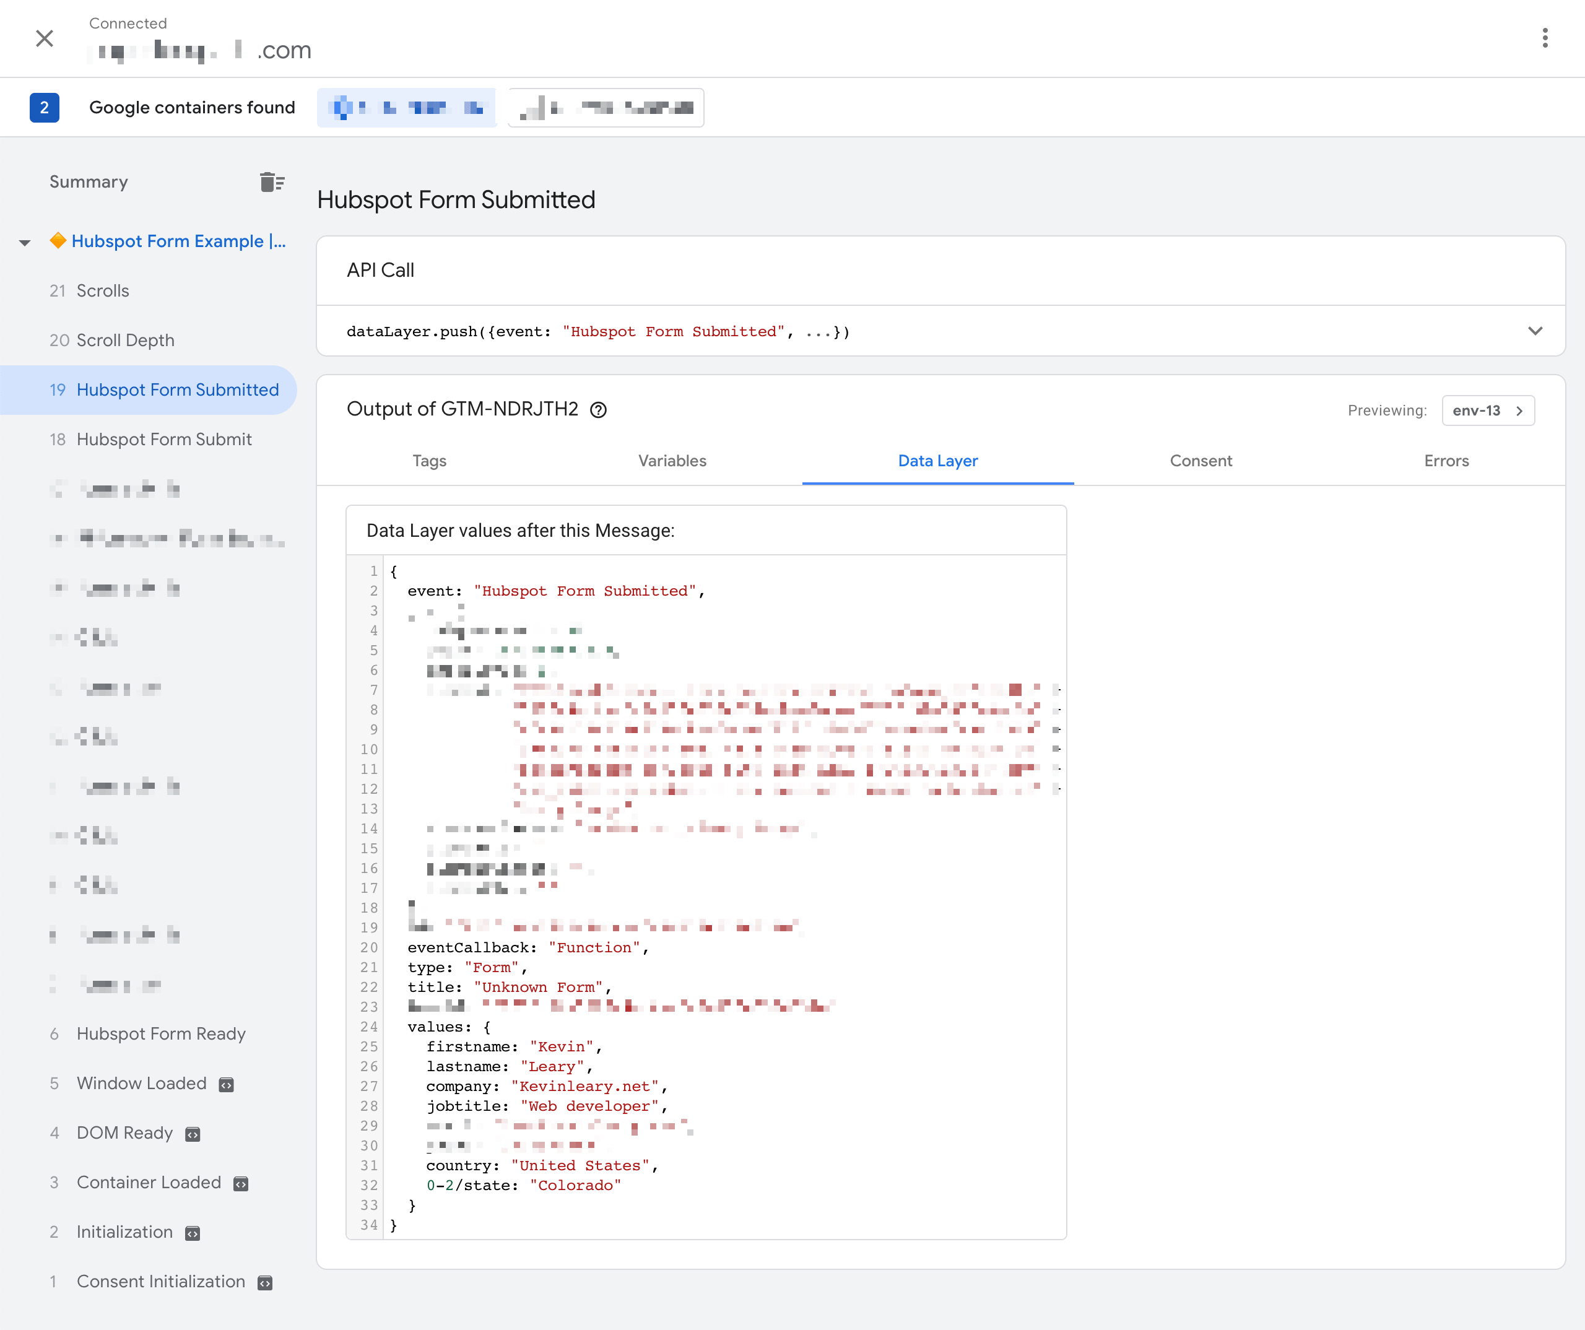Screen dimensions: 1585x1330
Task: Click the orange diamond beside Hubspot Form Example
Action: click(58, 241)
